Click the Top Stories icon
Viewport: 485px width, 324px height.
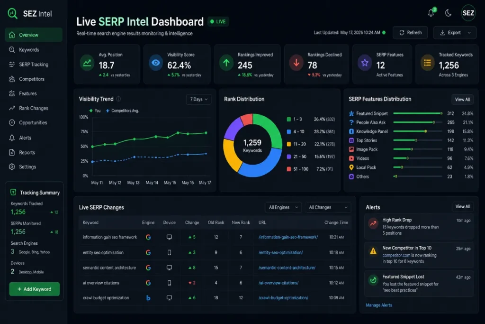click(351, 140)
